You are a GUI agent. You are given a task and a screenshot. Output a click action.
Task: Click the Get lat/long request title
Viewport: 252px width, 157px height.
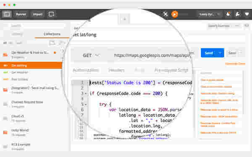coord(85,35)
